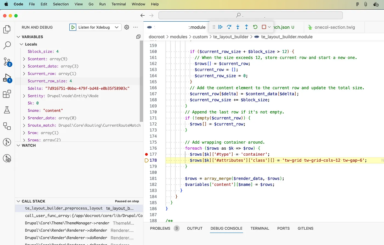Image resolution: width=384 pixels, height=245 pixels.
Task: Select te_layout_builder_preprocess_layout stack frame
Action: pos(79,208)
